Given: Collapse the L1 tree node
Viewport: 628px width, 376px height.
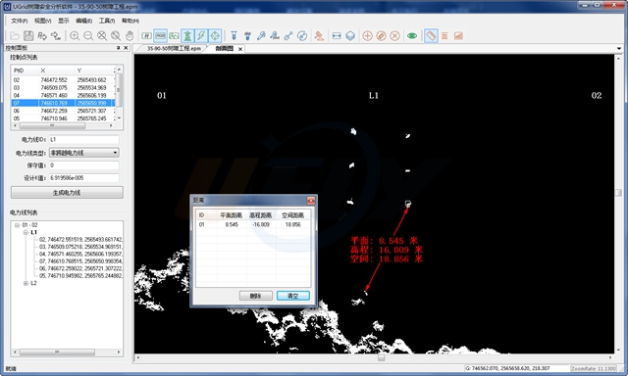Looking at the screenshot, I should [26, 232].
